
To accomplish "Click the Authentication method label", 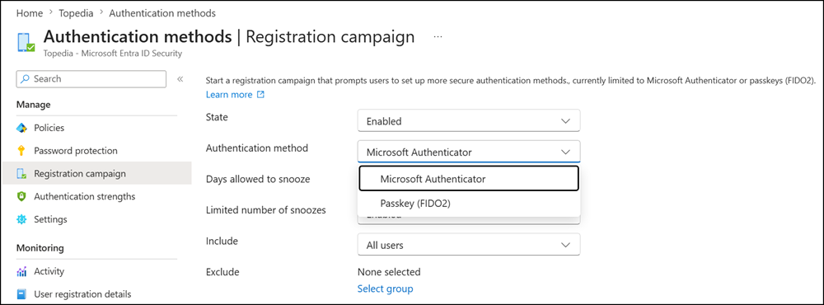I will 257,148.
